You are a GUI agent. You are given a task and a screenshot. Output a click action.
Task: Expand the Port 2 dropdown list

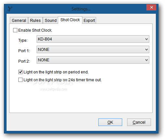(93, 60)
